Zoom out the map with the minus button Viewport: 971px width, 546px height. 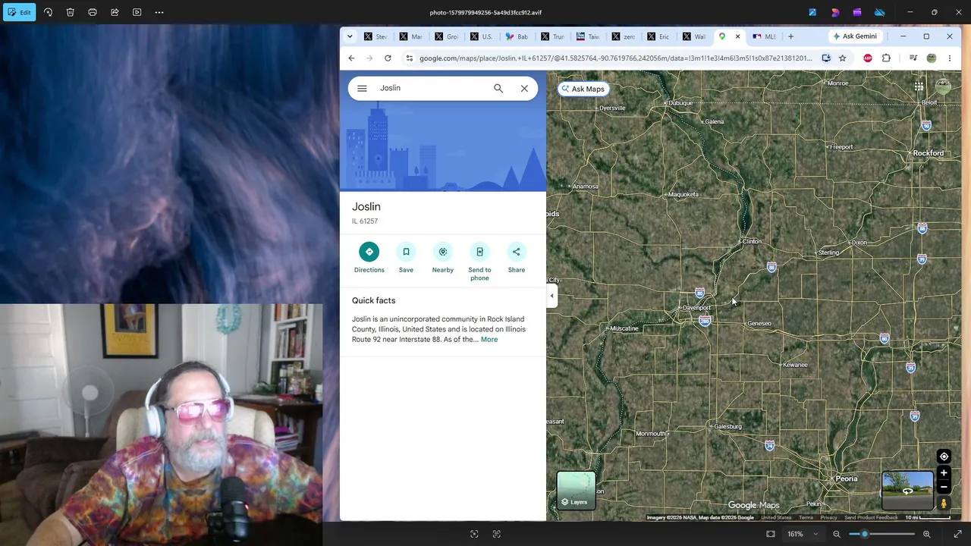(x=944, y=488)
